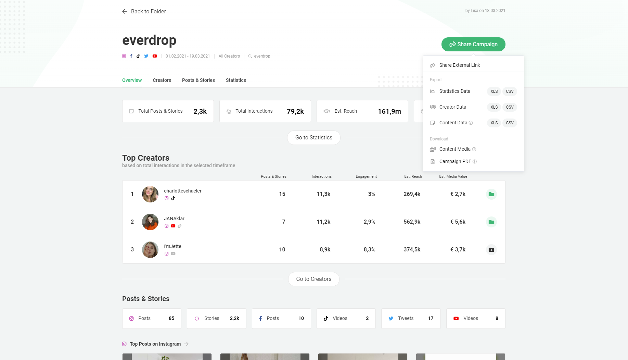Image resolution: width=628 pixels, height=360 pixels.
Task: Click the charlotteschueler creator name
Action: click(183, 191)
